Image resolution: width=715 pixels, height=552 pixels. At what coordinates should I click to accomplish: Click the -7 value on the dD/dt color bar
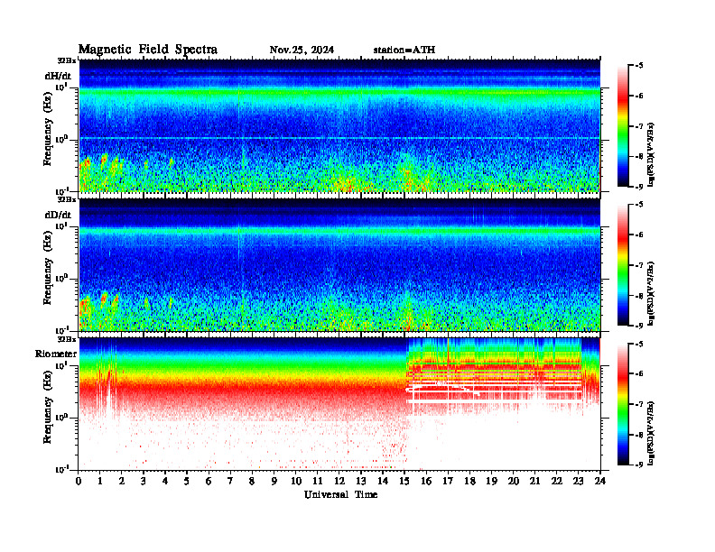click(x=638, y=265)
